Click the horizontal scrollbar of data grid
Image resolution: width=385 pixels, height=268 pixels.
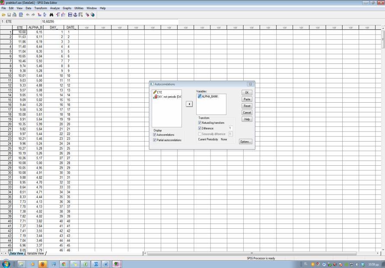(251, 253)
